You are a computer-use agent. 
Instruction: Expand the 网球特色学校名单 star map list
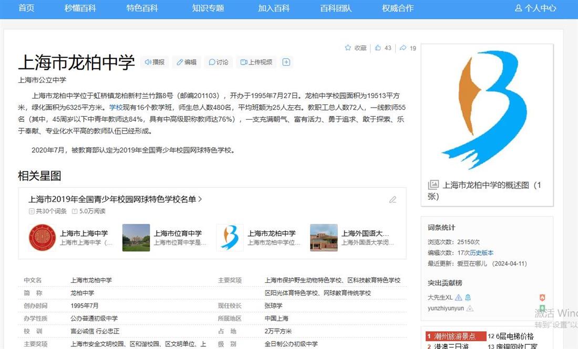tap(116, 199)
